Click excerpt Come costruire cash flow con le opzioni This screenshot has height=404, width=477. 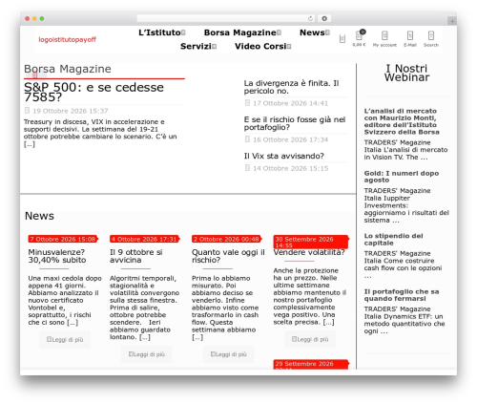[x=403, y=265]
